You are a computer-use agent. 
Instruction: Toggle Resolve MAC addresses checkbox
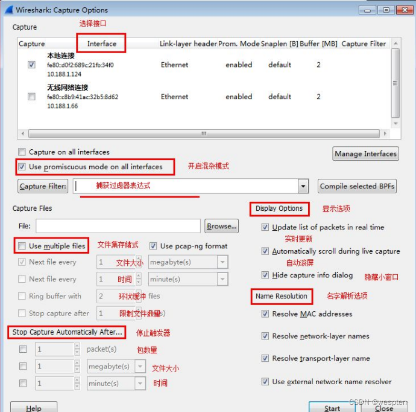(x=265, y=314)
